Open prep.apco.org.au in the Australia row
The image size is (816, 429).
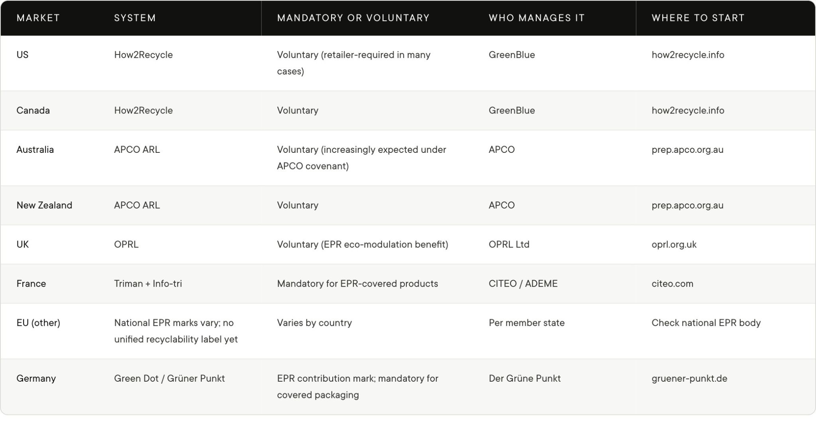[x=687, y=150]
